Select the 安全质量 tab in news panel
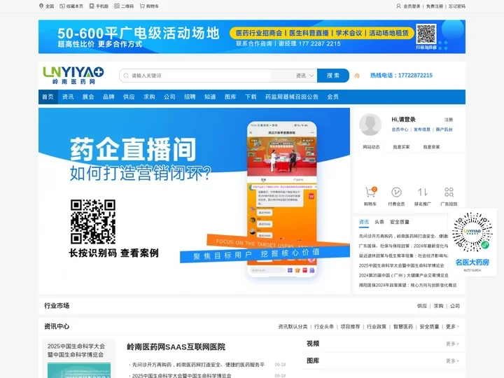This screenshot has width=504, height=378. pyautogui.click(x=400, y=222)
